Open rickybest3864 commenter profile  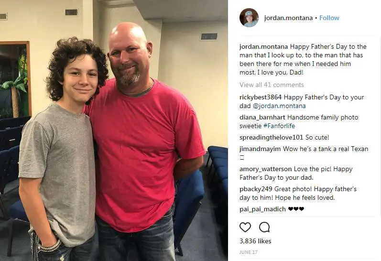coord(261,97)
